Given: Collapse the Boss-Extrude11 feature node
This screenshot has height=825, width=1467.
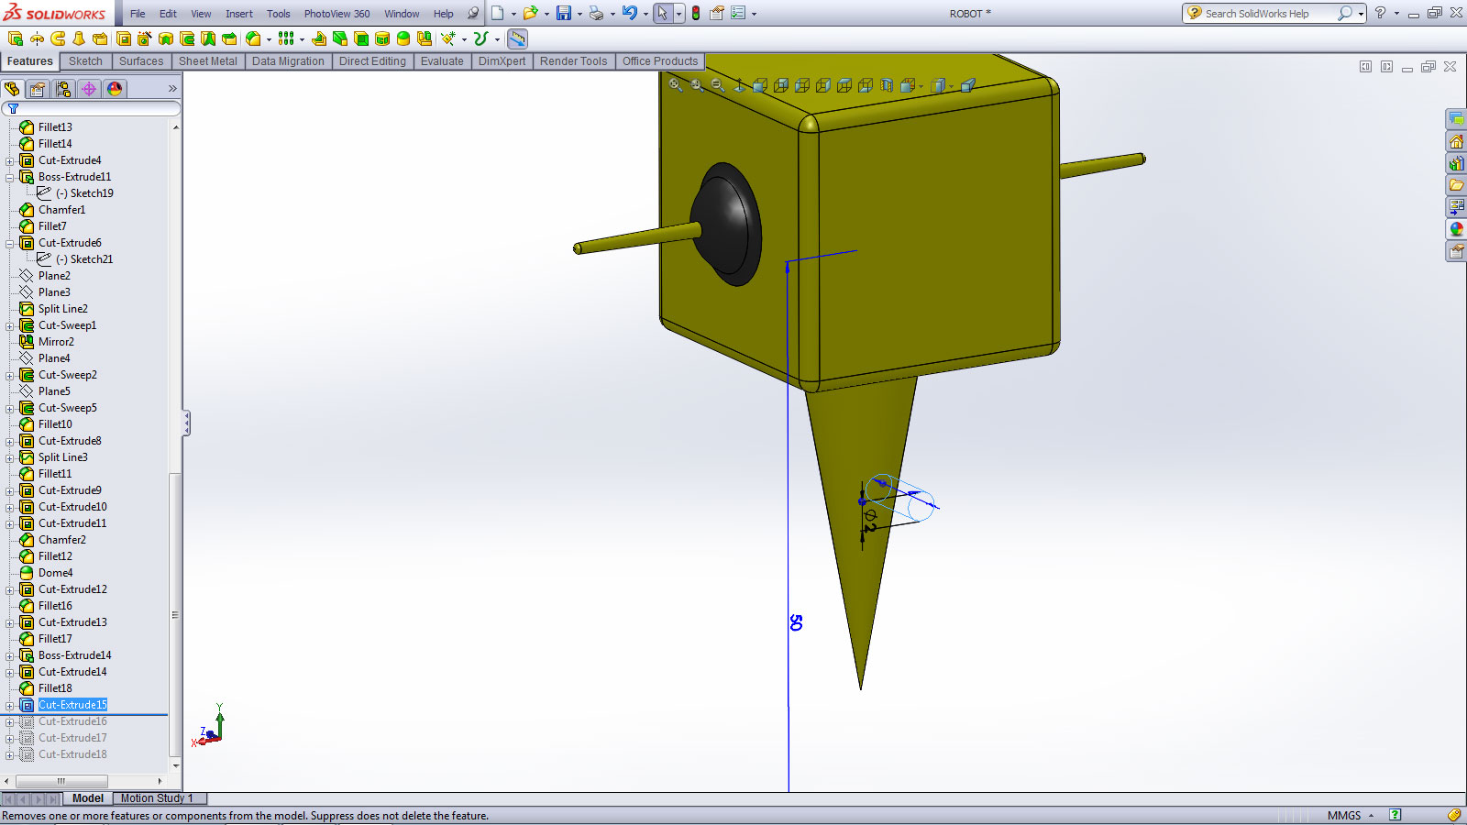Looking at the screenshot, I should tap(10, 177).
